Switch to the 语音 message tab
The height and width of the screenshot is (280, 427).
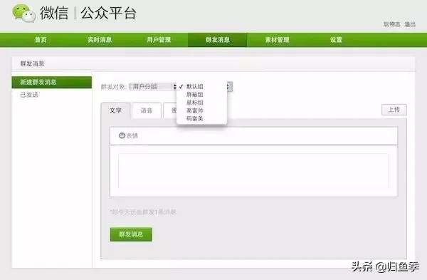(147, 110)
